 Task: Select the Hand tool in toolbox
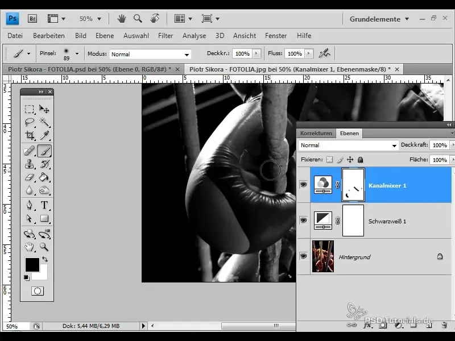(x=29, y=247)
